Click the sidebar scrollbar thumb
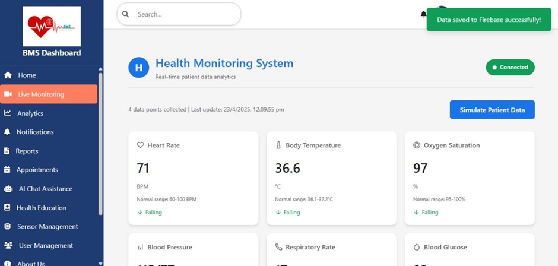This screenshot has width=558, height=266. click(100, 144)
